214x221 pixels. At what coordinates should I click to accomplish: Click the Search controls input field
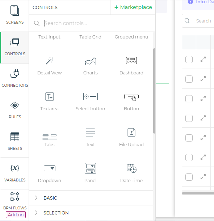[x=98, y=23]
